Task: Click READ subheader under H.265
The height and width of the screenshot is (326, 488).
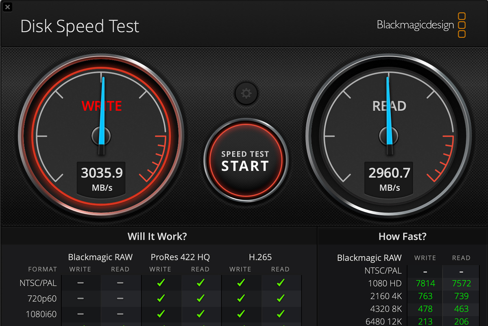Action: pos(280,269)
